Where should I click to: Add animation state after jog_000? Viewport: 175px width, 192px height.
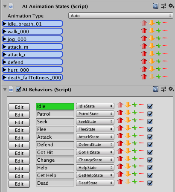point(158,38)
